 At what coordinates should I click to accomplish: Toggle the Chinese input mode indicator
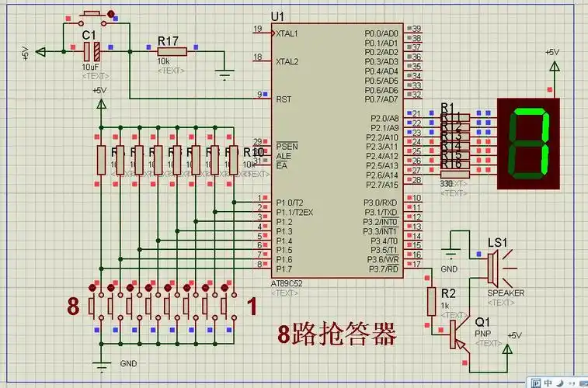tap(548, 383)
